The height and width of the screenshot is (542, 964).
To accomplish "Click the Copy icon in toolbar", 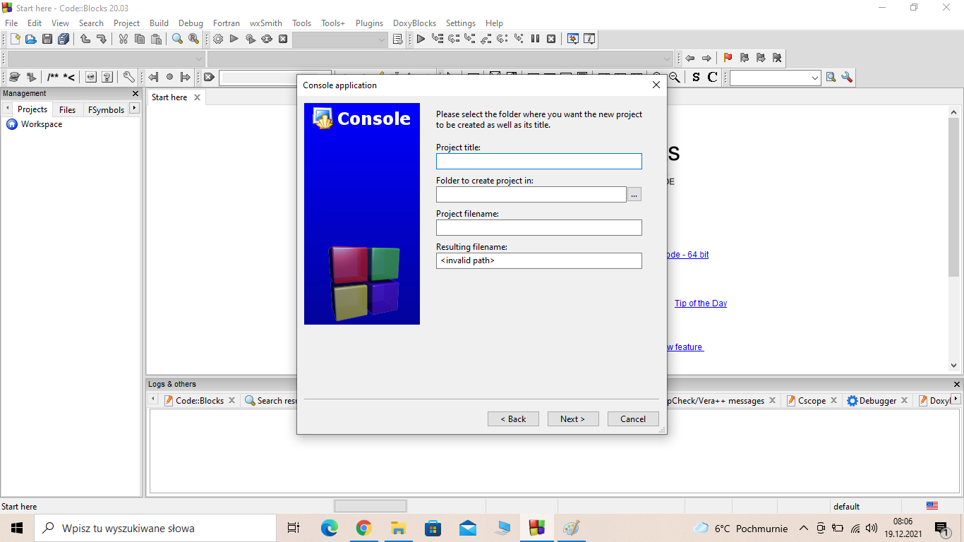I will tap(140, 40).
